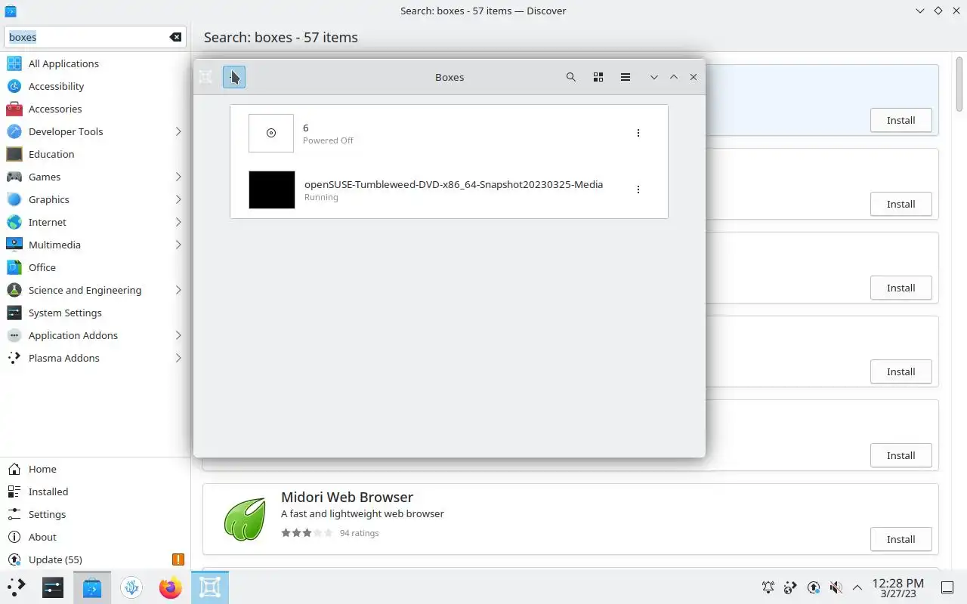The height and width of the screenshot is (604, 967).
Task: Click the new box plus button
Action: [234, 77]
